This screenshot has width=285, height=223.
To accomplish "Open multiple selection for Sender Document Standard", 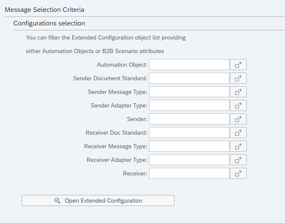I will (238, 78).
